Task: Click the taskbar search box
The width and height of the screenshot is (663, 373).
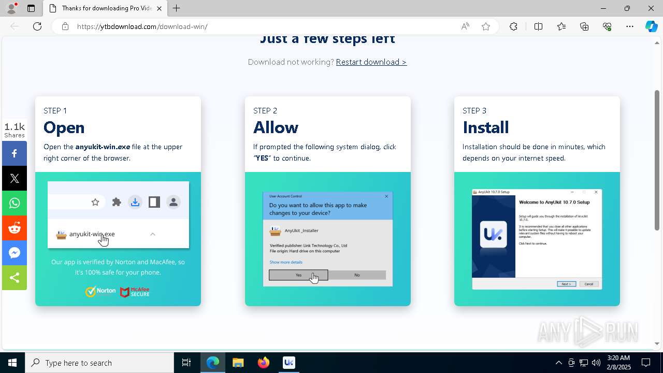Action: [x=99, y=363]
